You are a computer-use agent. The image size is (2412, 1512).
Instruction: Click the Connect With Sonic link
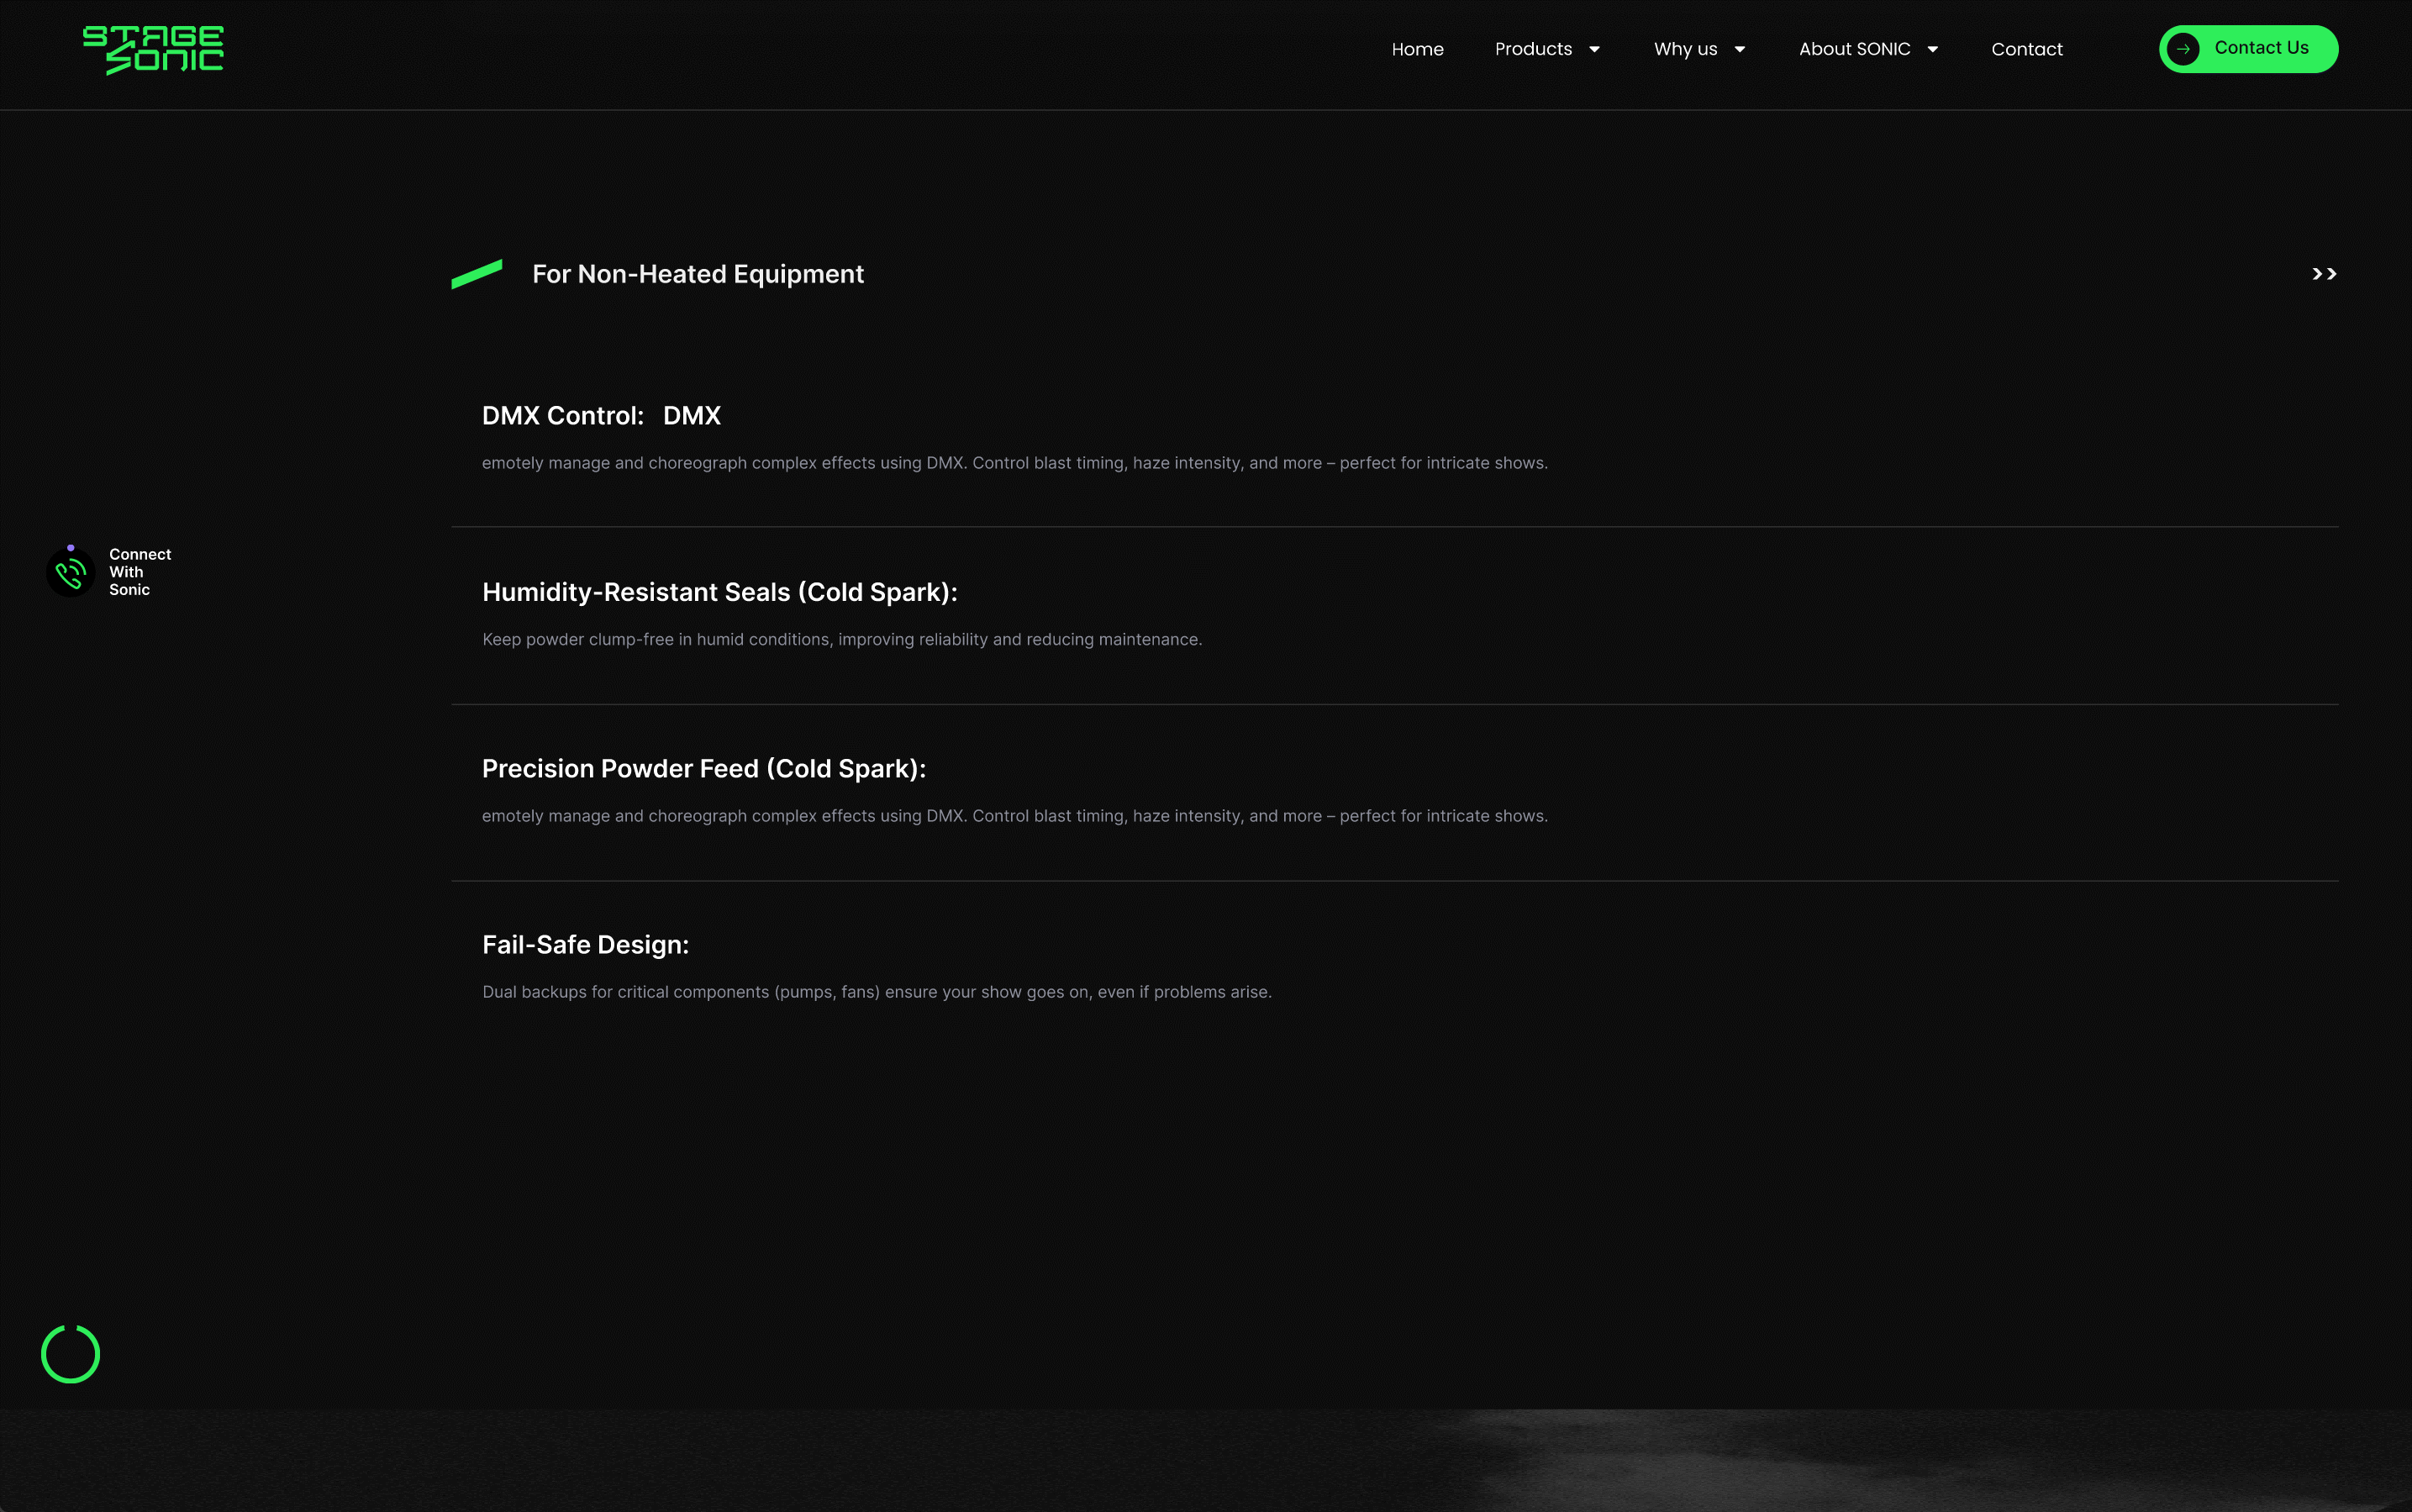[x=140, y=572]
